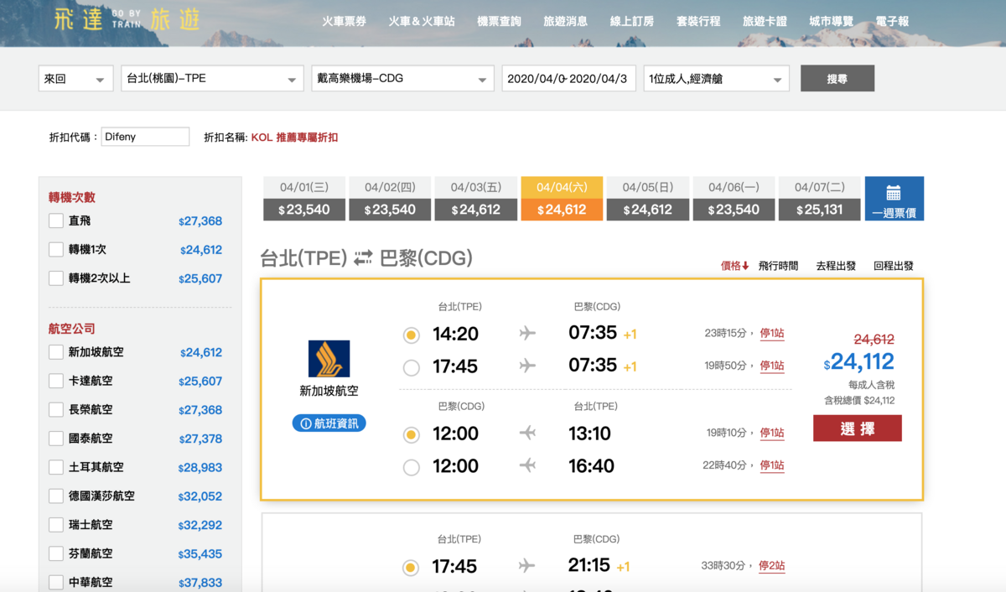
Task: Click the 折扣代碼 input containing Difeny
Action: pyautogui.click(x=146, y=137)
